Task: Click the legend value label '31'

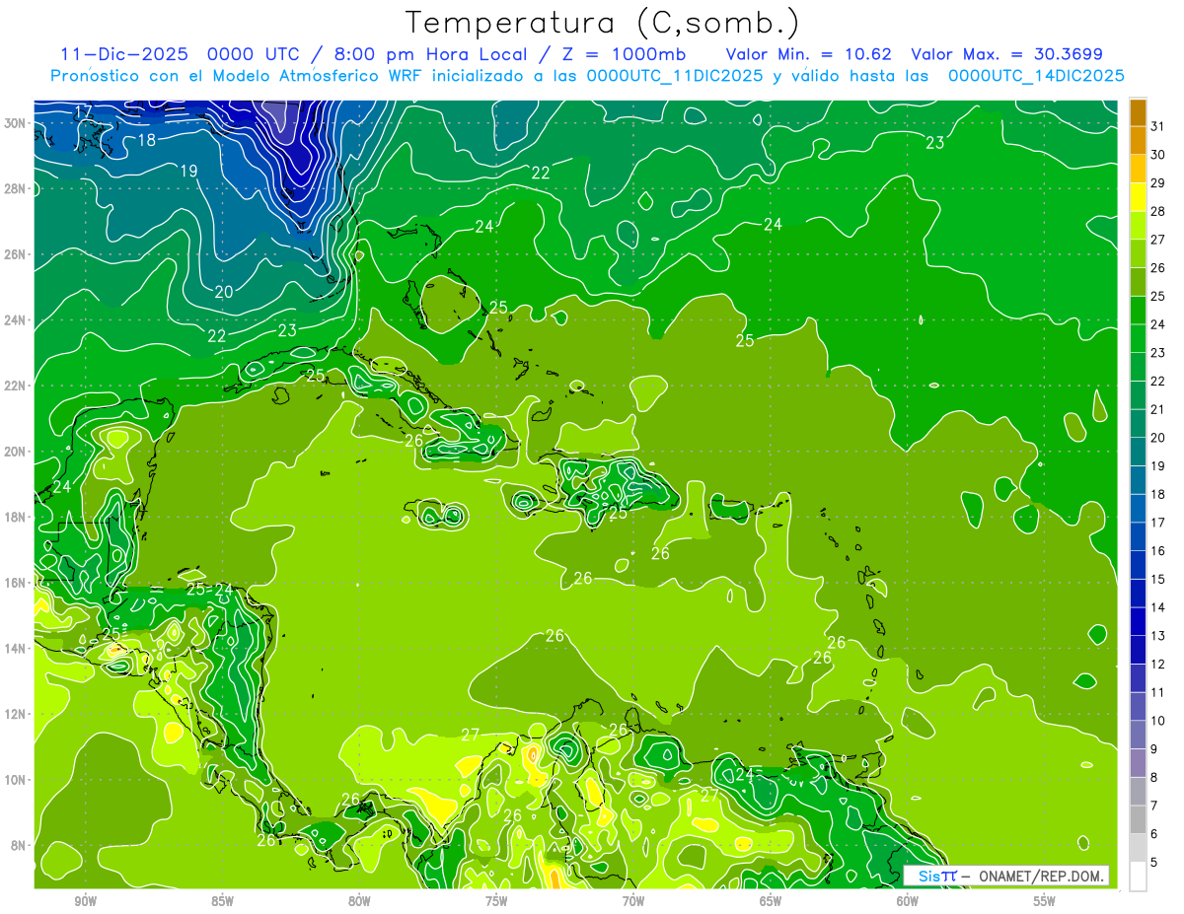Action: tap(1158, 125)
